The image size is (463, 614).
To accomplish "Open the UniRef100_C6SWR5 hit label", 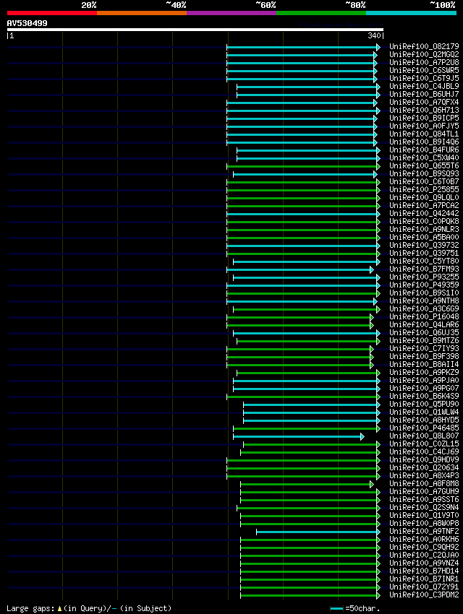I will (x=424, y=71).
